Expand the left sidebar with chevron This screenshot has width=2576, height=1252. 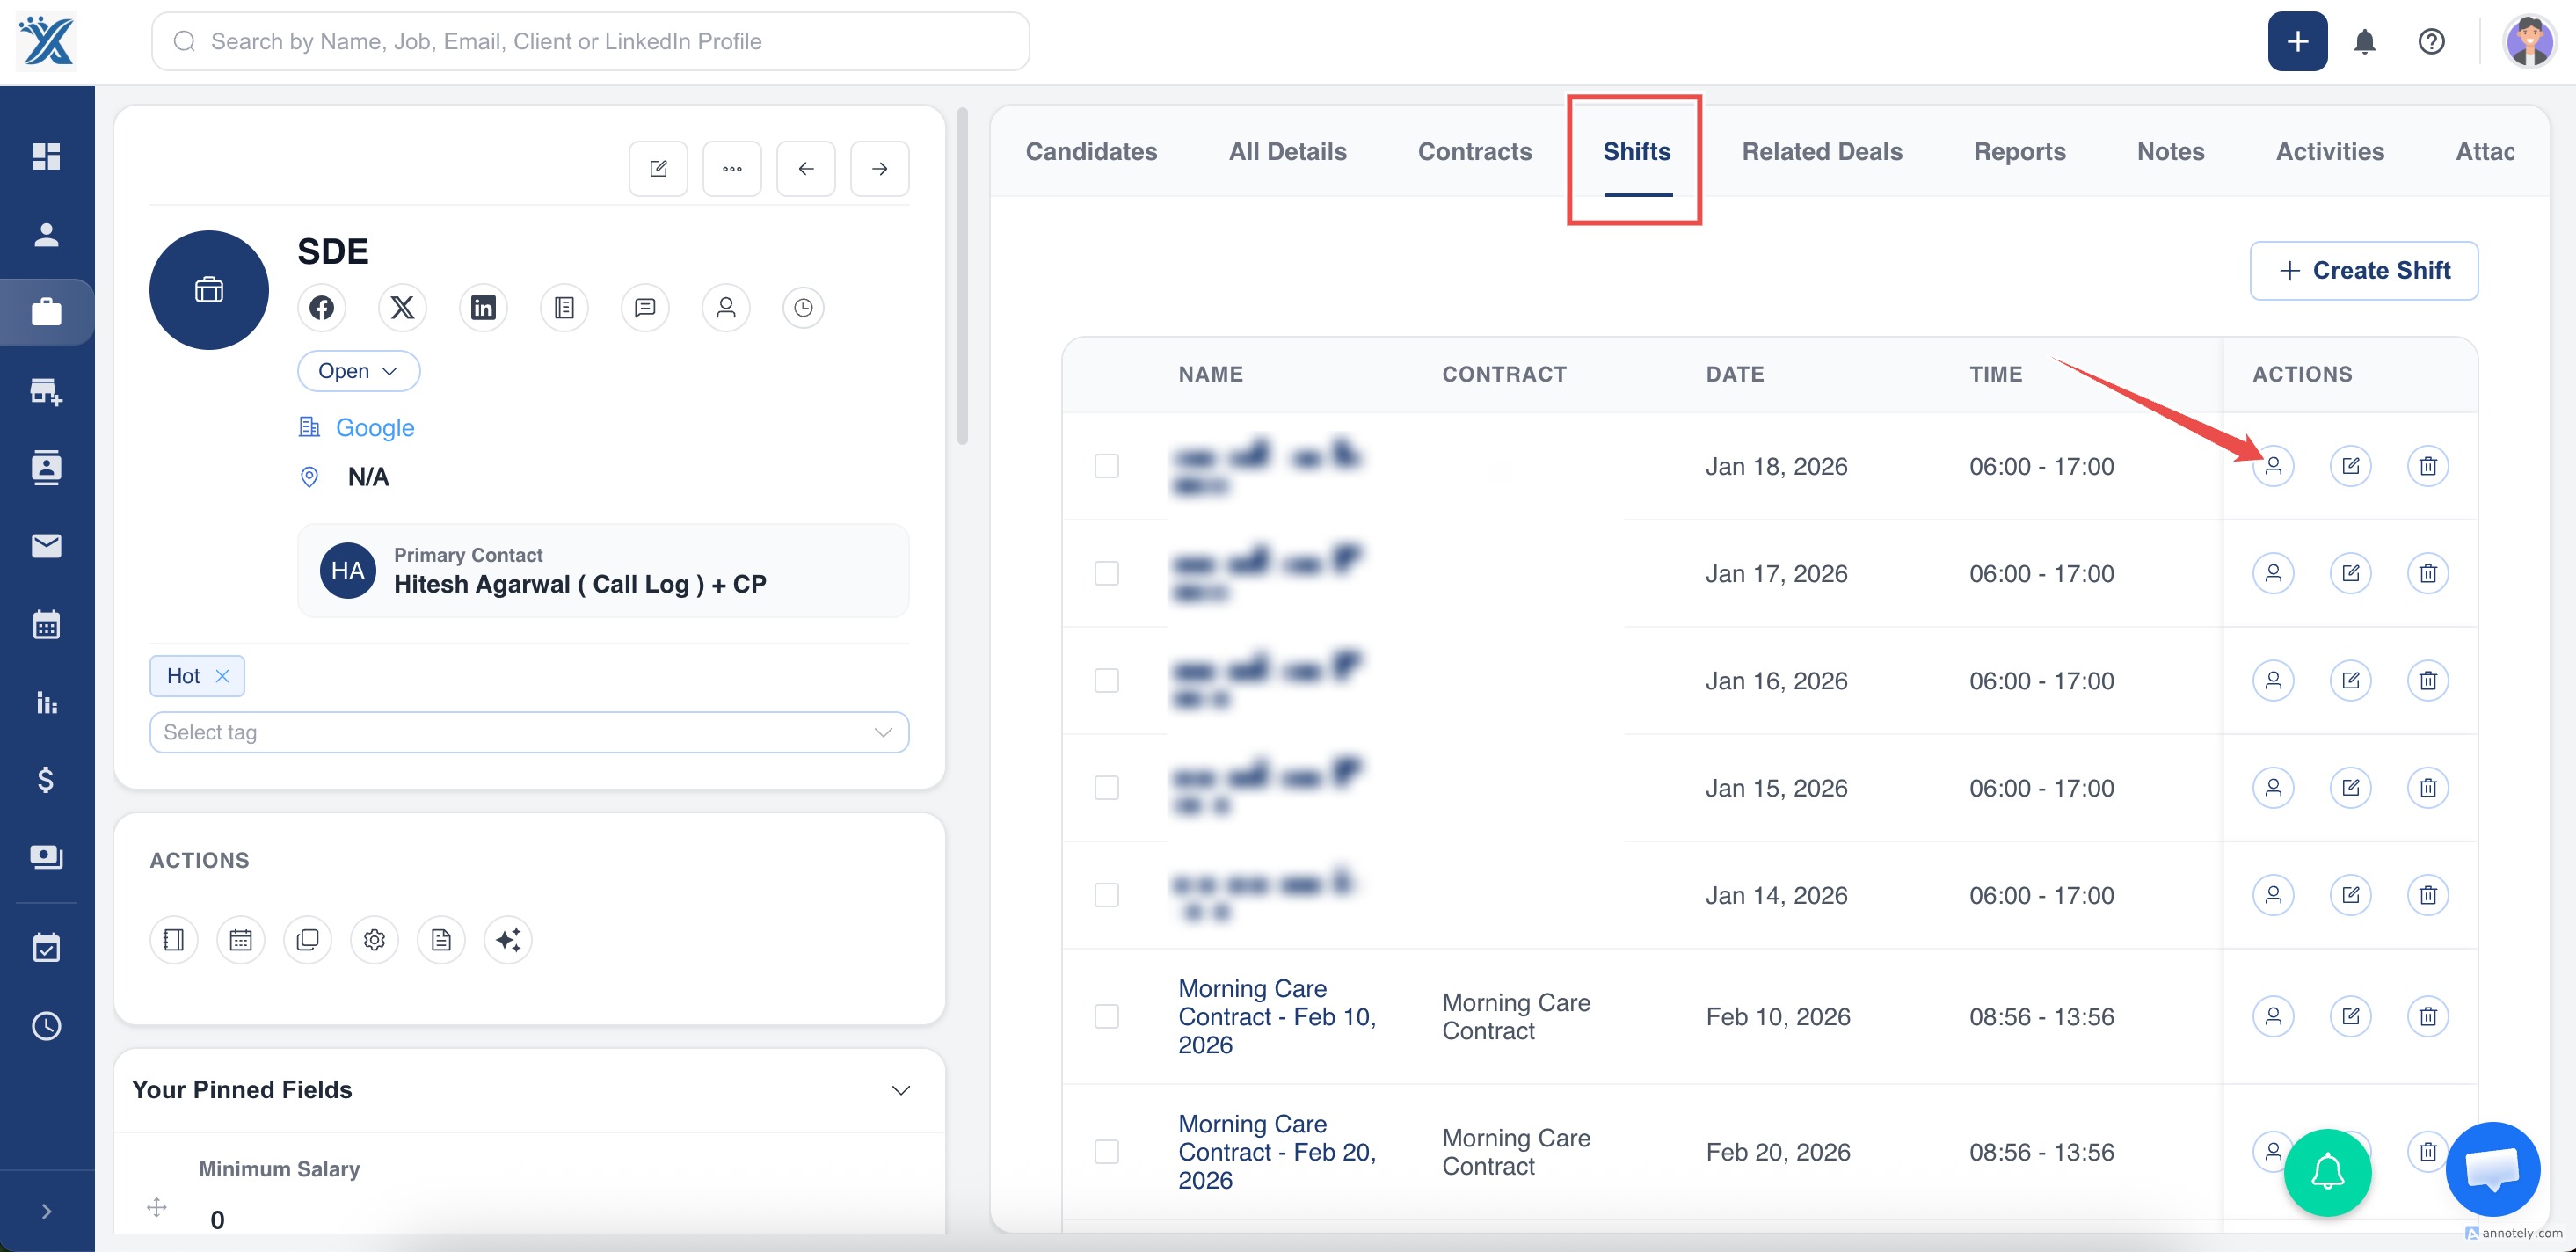pos(46,1212)
